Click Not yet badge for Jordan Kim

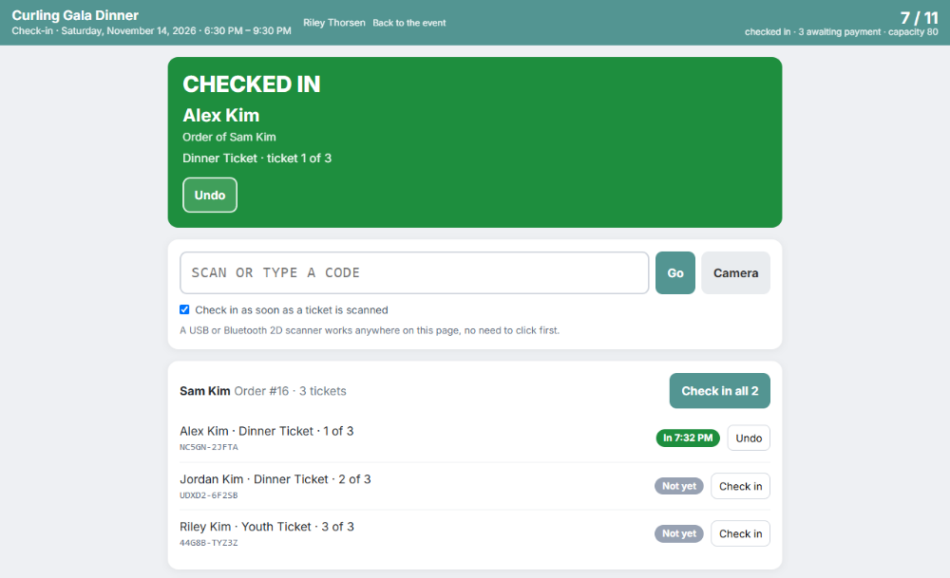click(x=679, y=486)
